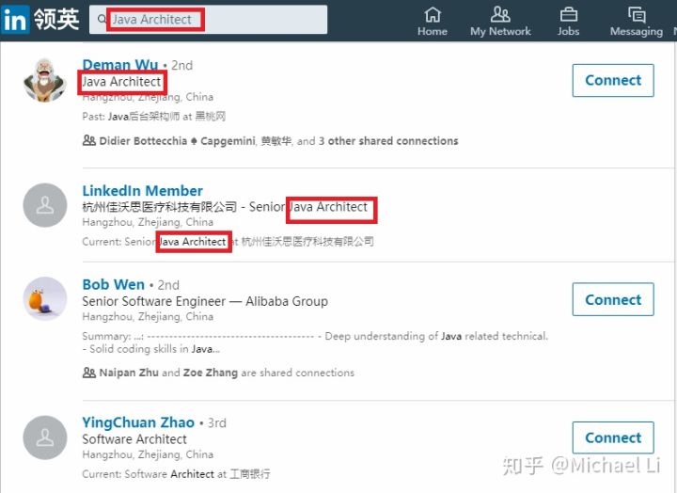Image resolution: width=677 pixels, height=493 pixels.
Task: Open Bob Wen's snail avatar
Action: point(45,299)
